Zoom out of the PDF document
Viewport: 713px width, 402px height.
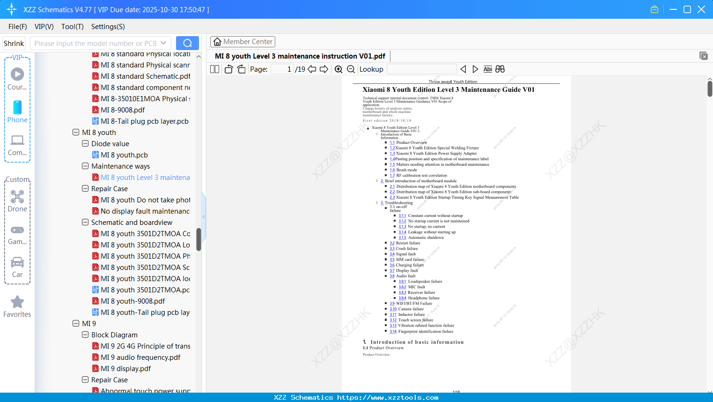(351, 69)
